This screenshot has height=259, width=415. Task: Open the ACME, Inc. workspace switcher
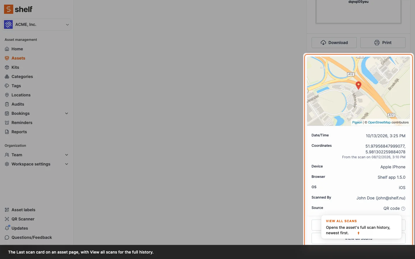click(x=37, y=24)
